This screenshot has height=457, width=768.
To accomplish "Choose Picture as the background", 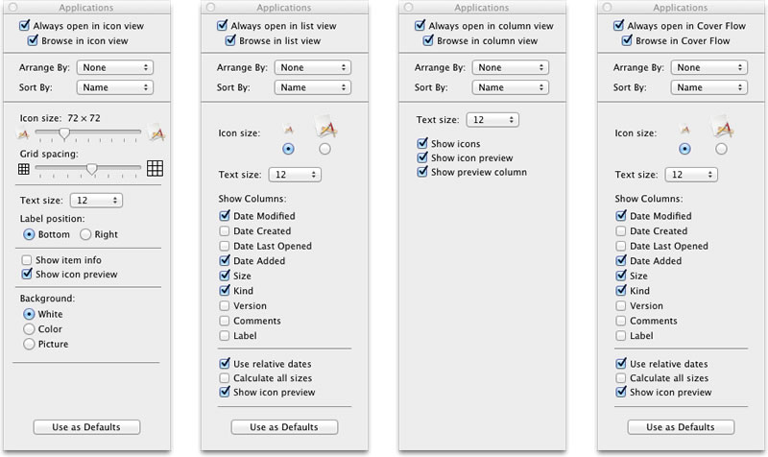I will (x=29, y=344).
